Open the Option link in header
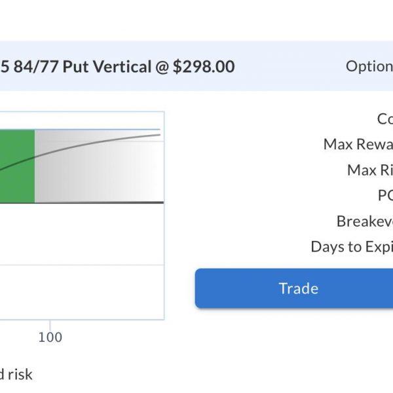 369,66
